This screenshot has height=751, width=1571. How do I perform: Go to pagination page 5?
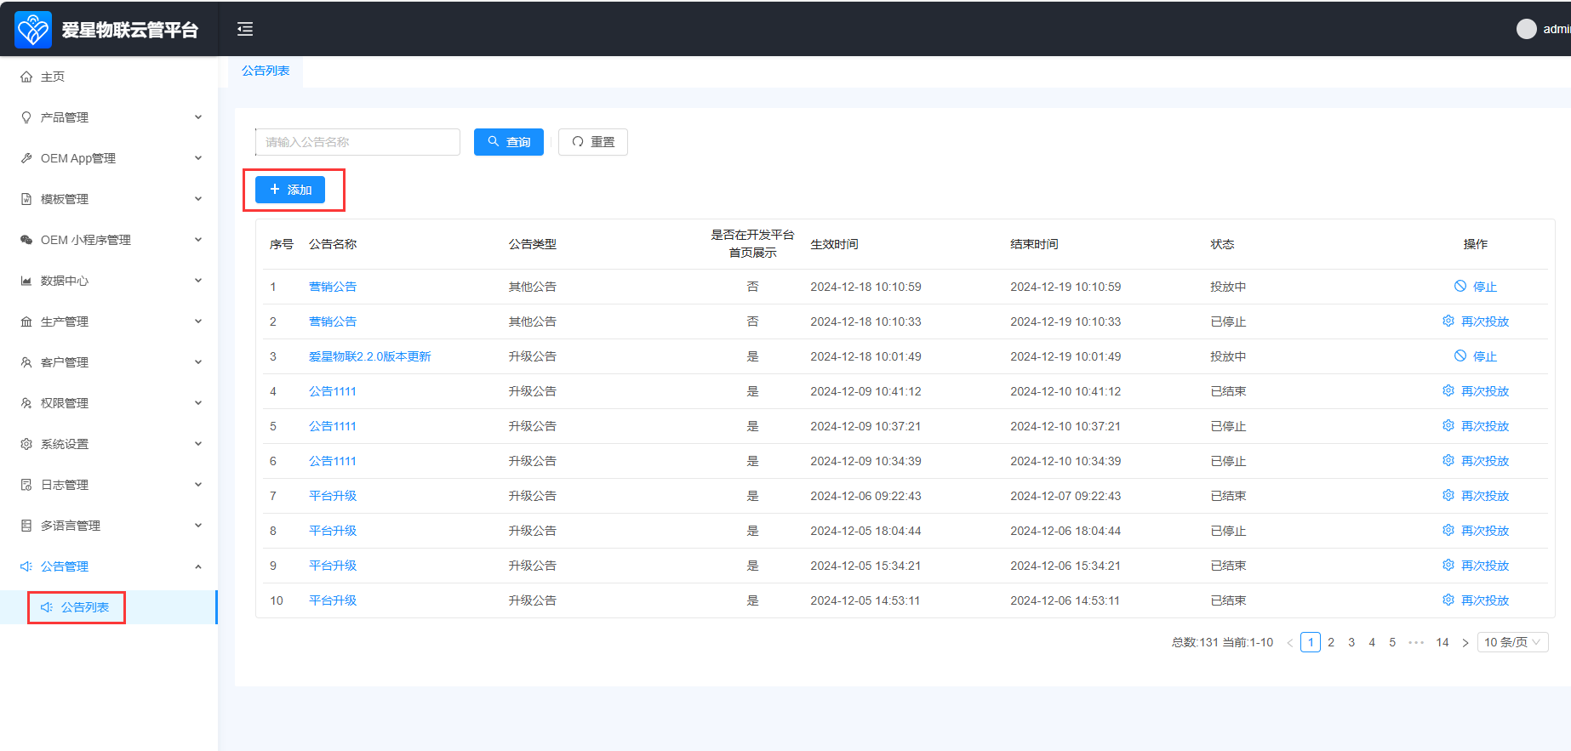(x=1392, y=642)
